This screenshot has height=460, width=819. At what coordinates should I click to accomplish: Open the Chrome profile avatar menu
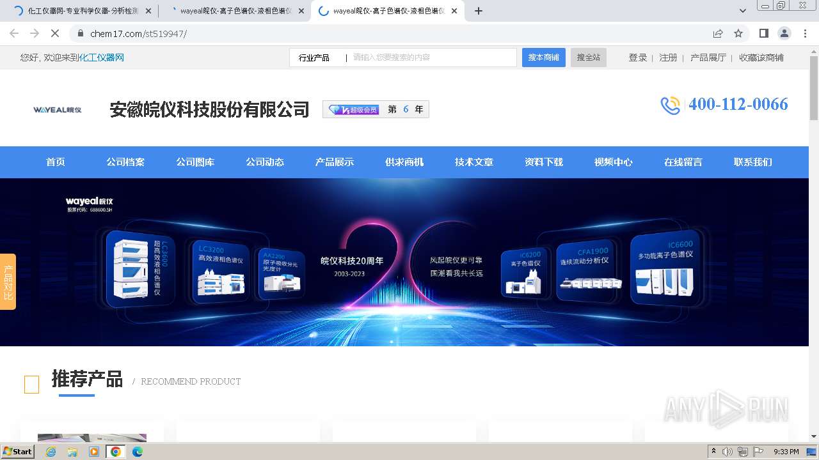[784, 33]
